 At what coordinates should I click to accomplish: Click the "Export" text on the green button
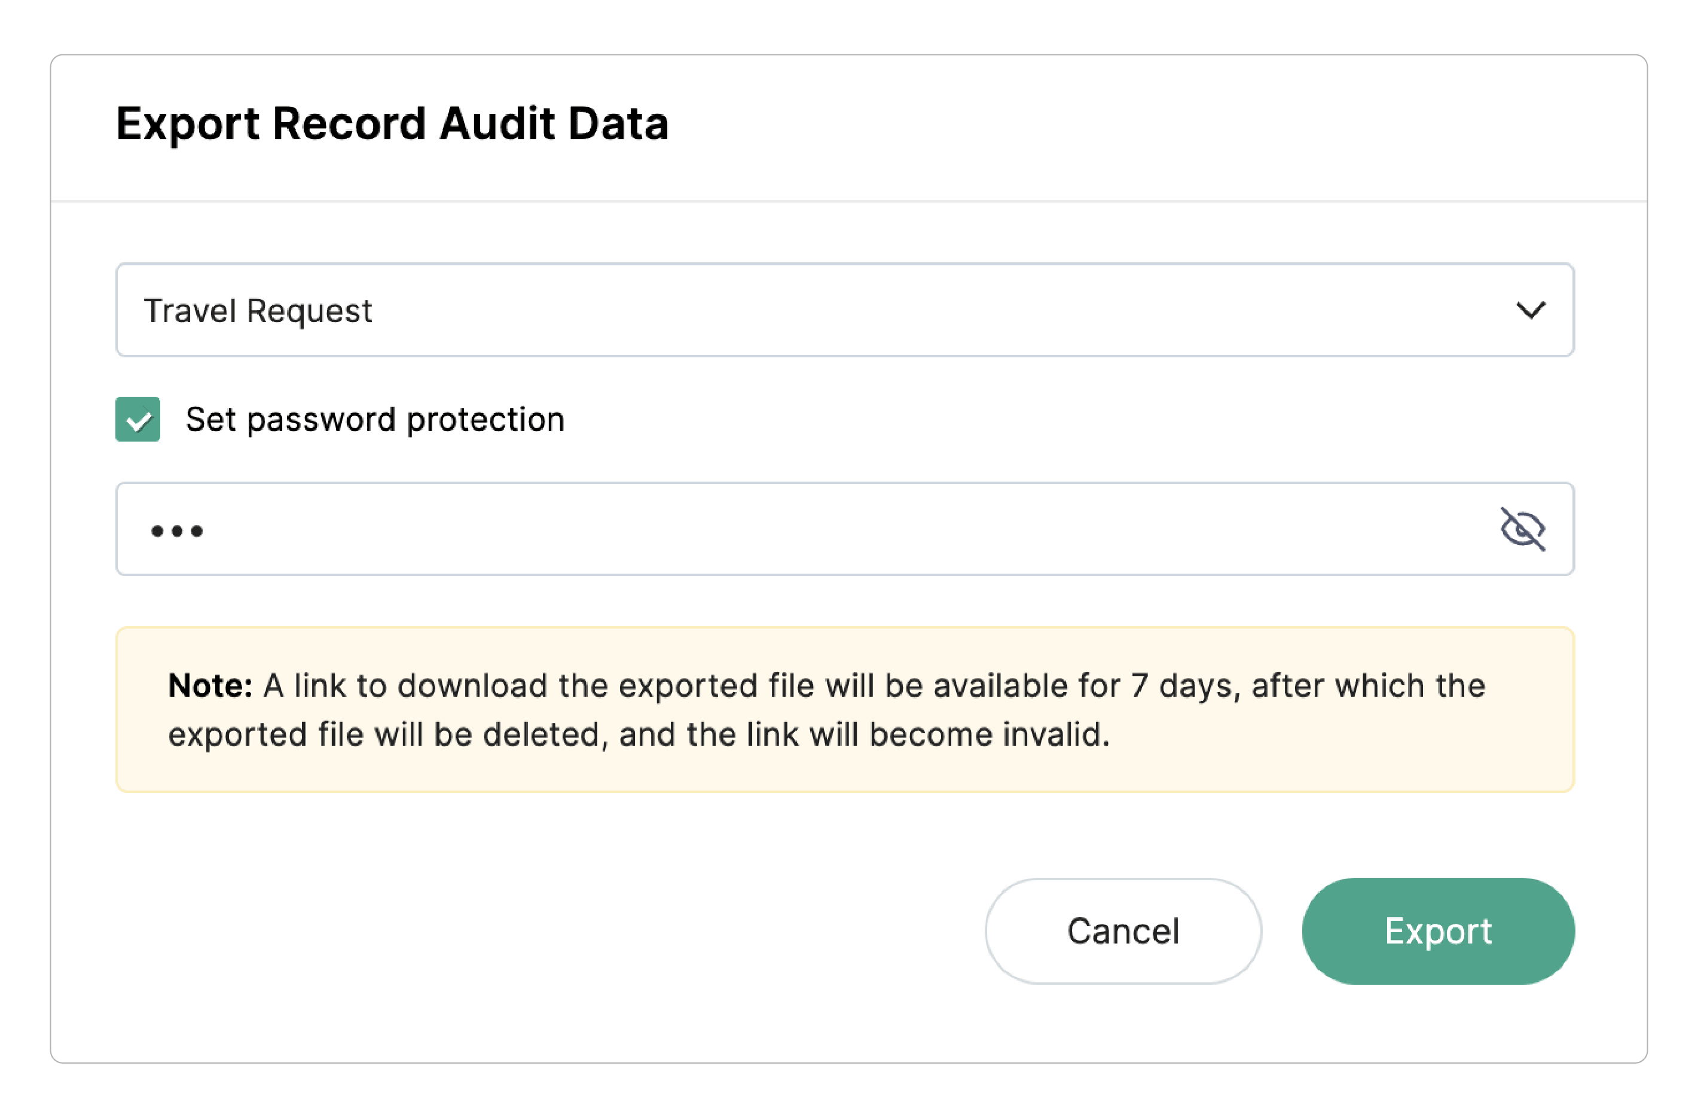1437,931
